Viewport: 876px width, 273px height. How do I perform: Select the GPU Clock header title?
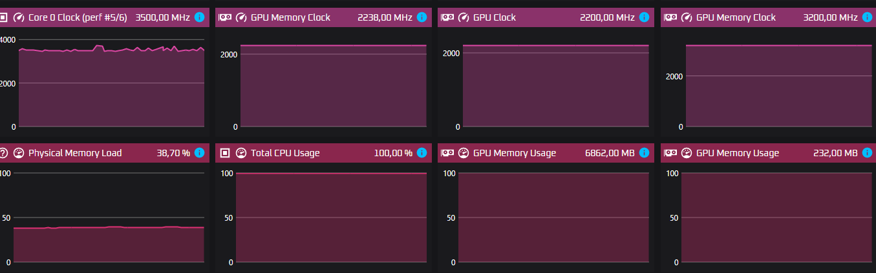[495, 17]
